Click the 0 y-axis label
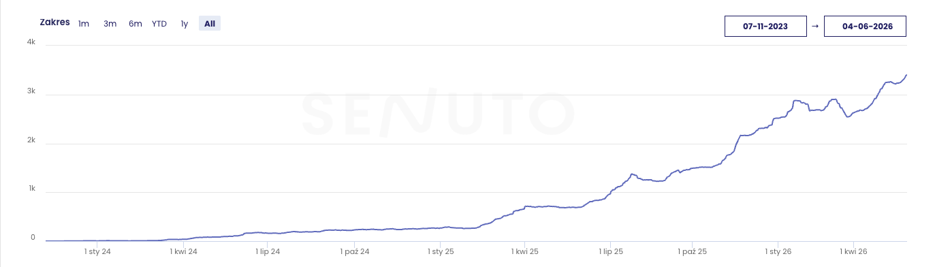This screenshot has width=935, height=267. [x=33, y=238]
